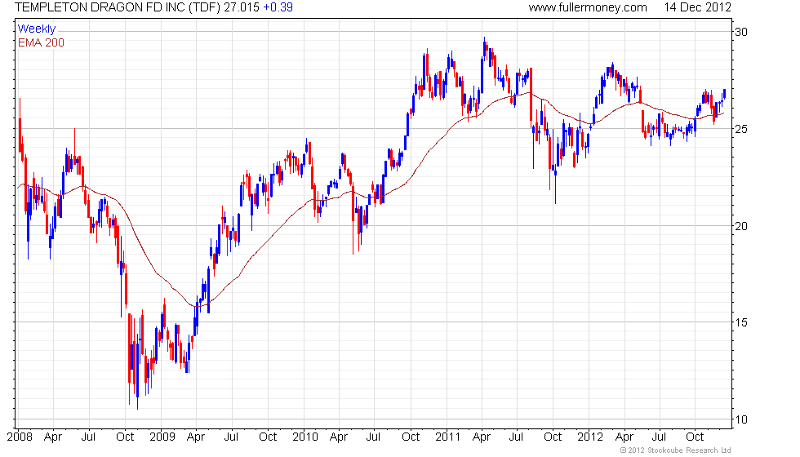Click the "Apr" label immediately following "2011"
This screenshot has width=800, height=457.
click(x=482, y=437)
